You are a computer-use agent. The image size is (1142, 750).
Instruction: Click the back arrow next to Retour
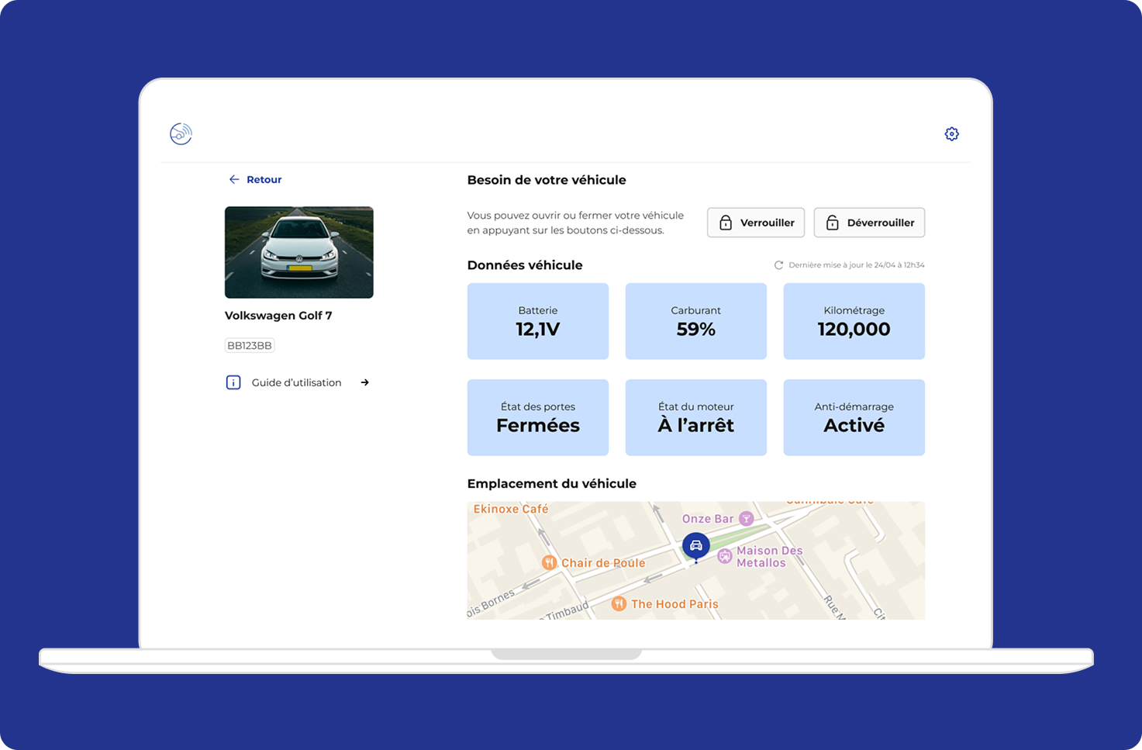click(x=233, y=179)
